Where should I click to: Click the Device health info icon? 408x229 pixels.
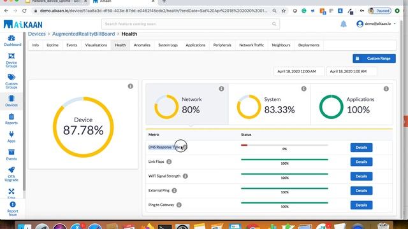(x=130, y=87)
